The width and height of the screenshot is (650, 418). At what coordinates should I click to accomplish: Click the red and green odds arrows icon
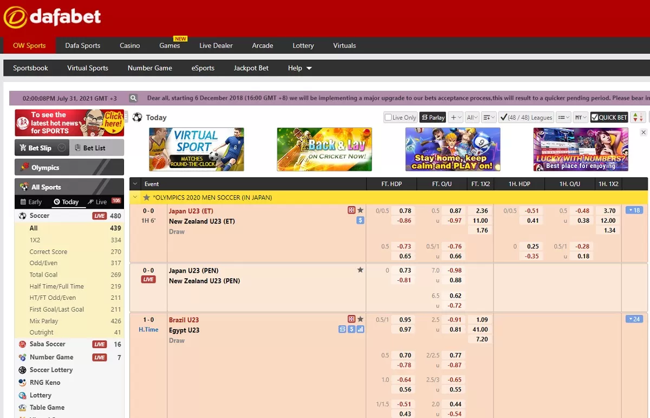pos(638,117)
